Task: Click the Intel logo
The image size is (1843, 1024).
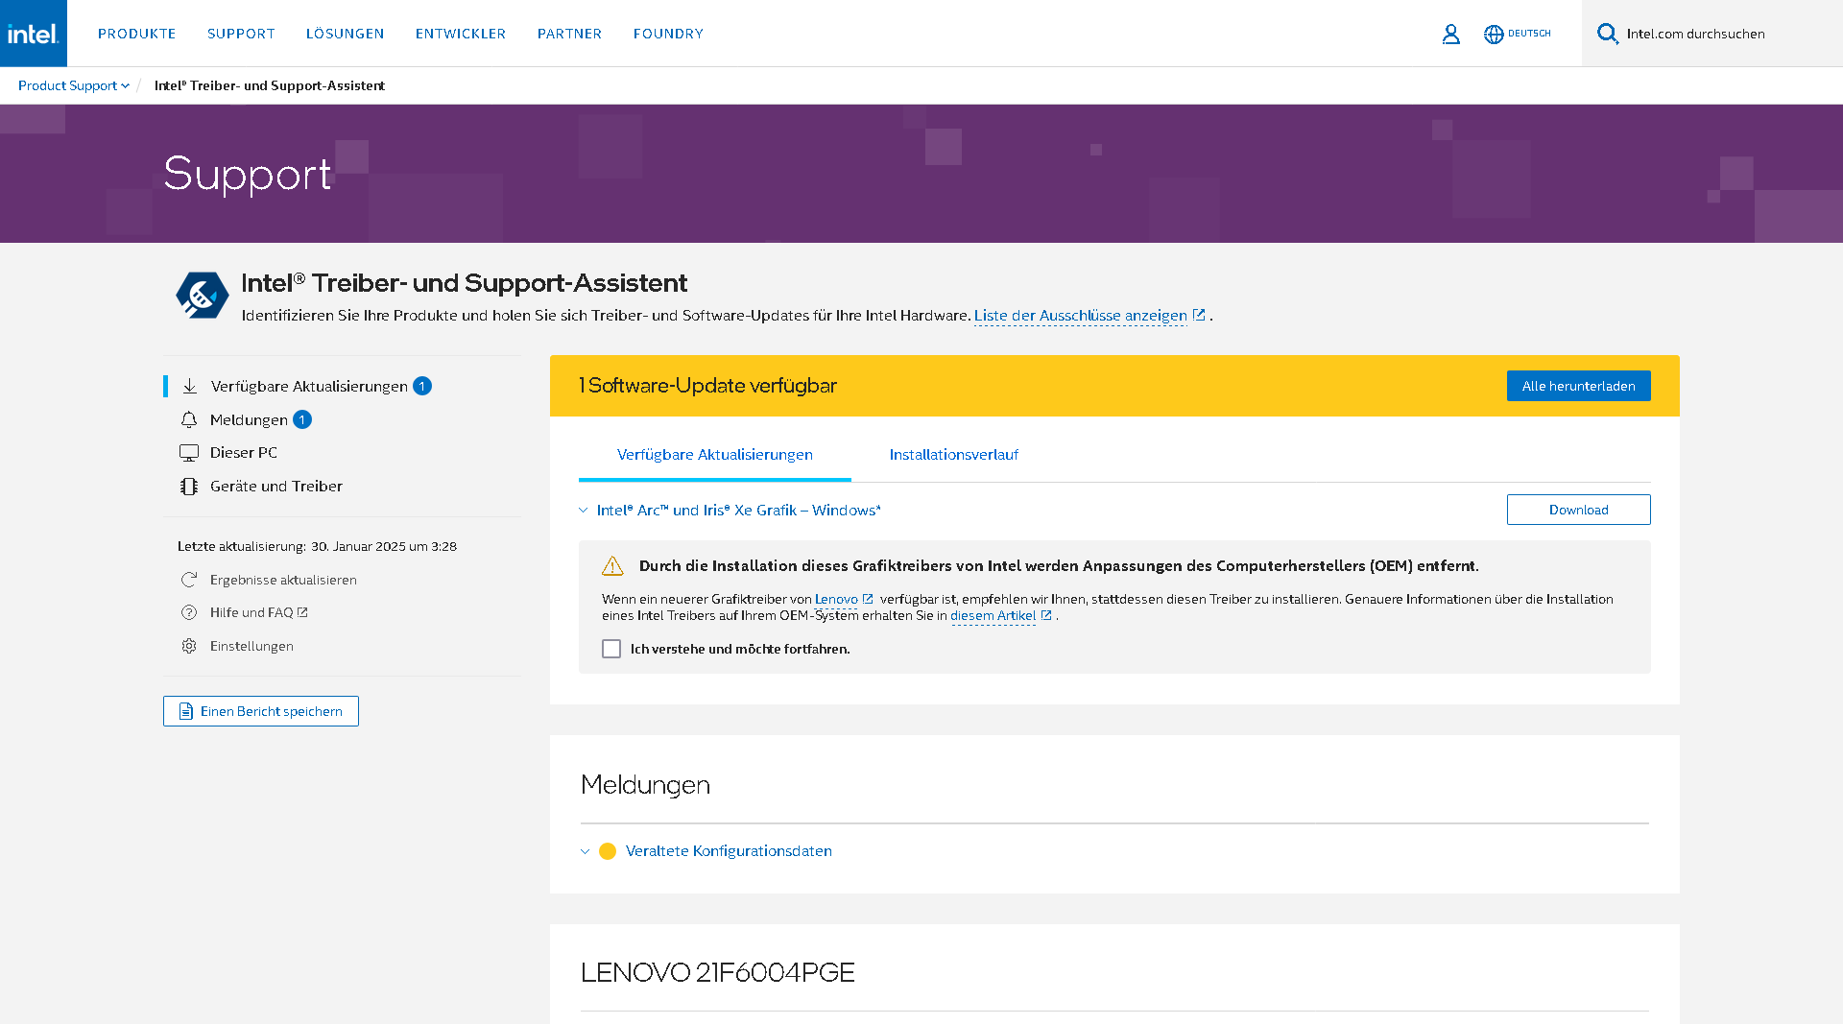Action: point(34,34)
